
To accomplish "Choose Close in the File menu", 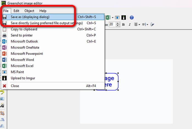I will (x=53, y=86).
